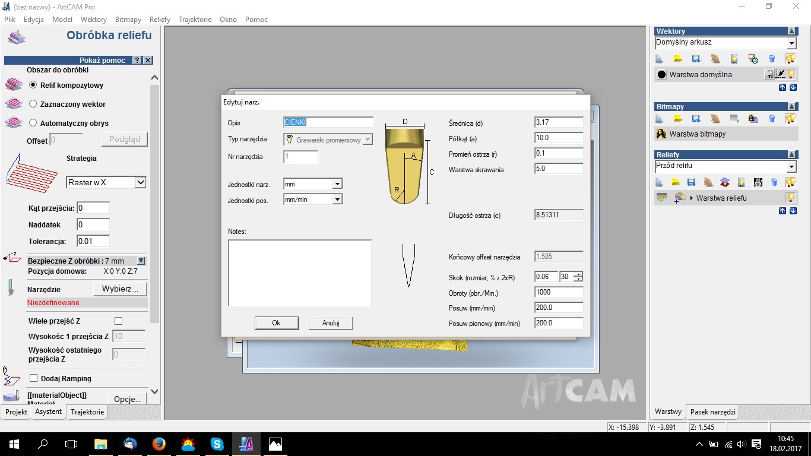Open the Domyślny arkusz sheet dropdown
Image resolution: width=811 pixels, height=456 pixels.
[x=791, y=43]
